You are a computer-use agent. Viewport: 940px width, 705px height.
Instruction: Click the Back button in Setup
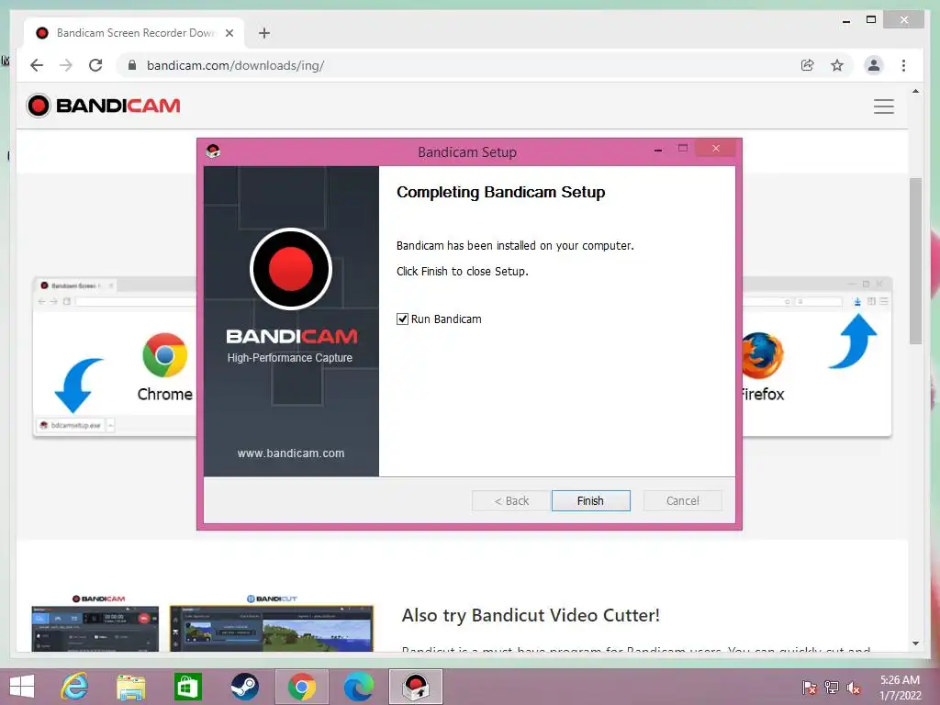point(510,500)
